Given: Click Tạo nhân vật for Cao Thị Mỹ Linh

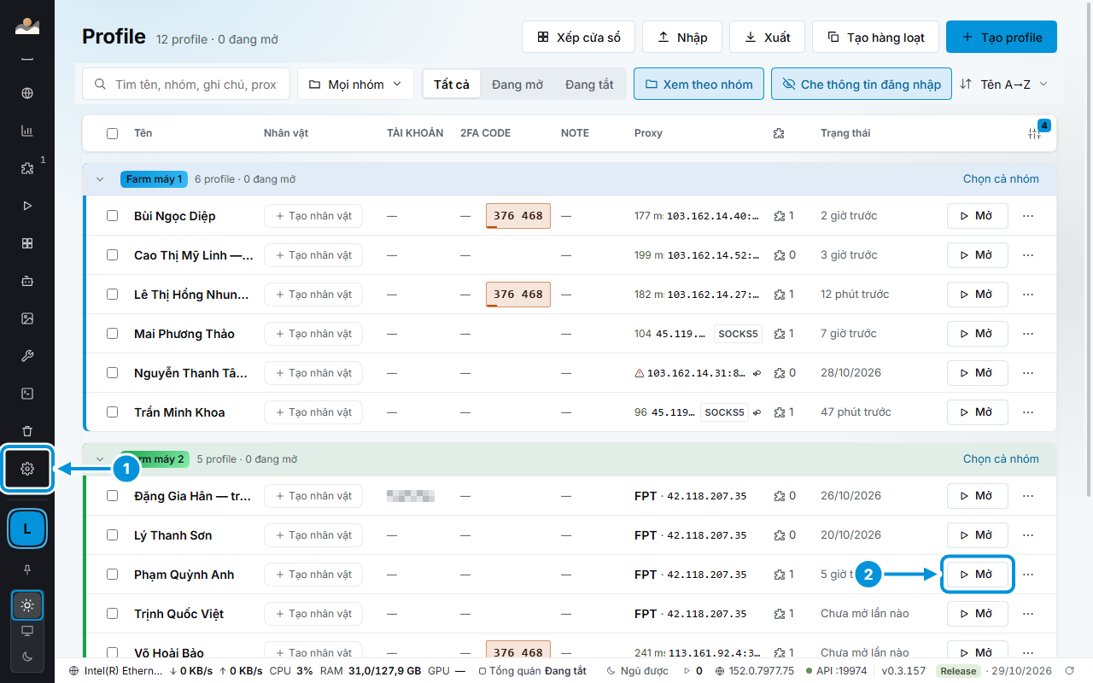Looking at the screenshot, I should pos(313,255).
